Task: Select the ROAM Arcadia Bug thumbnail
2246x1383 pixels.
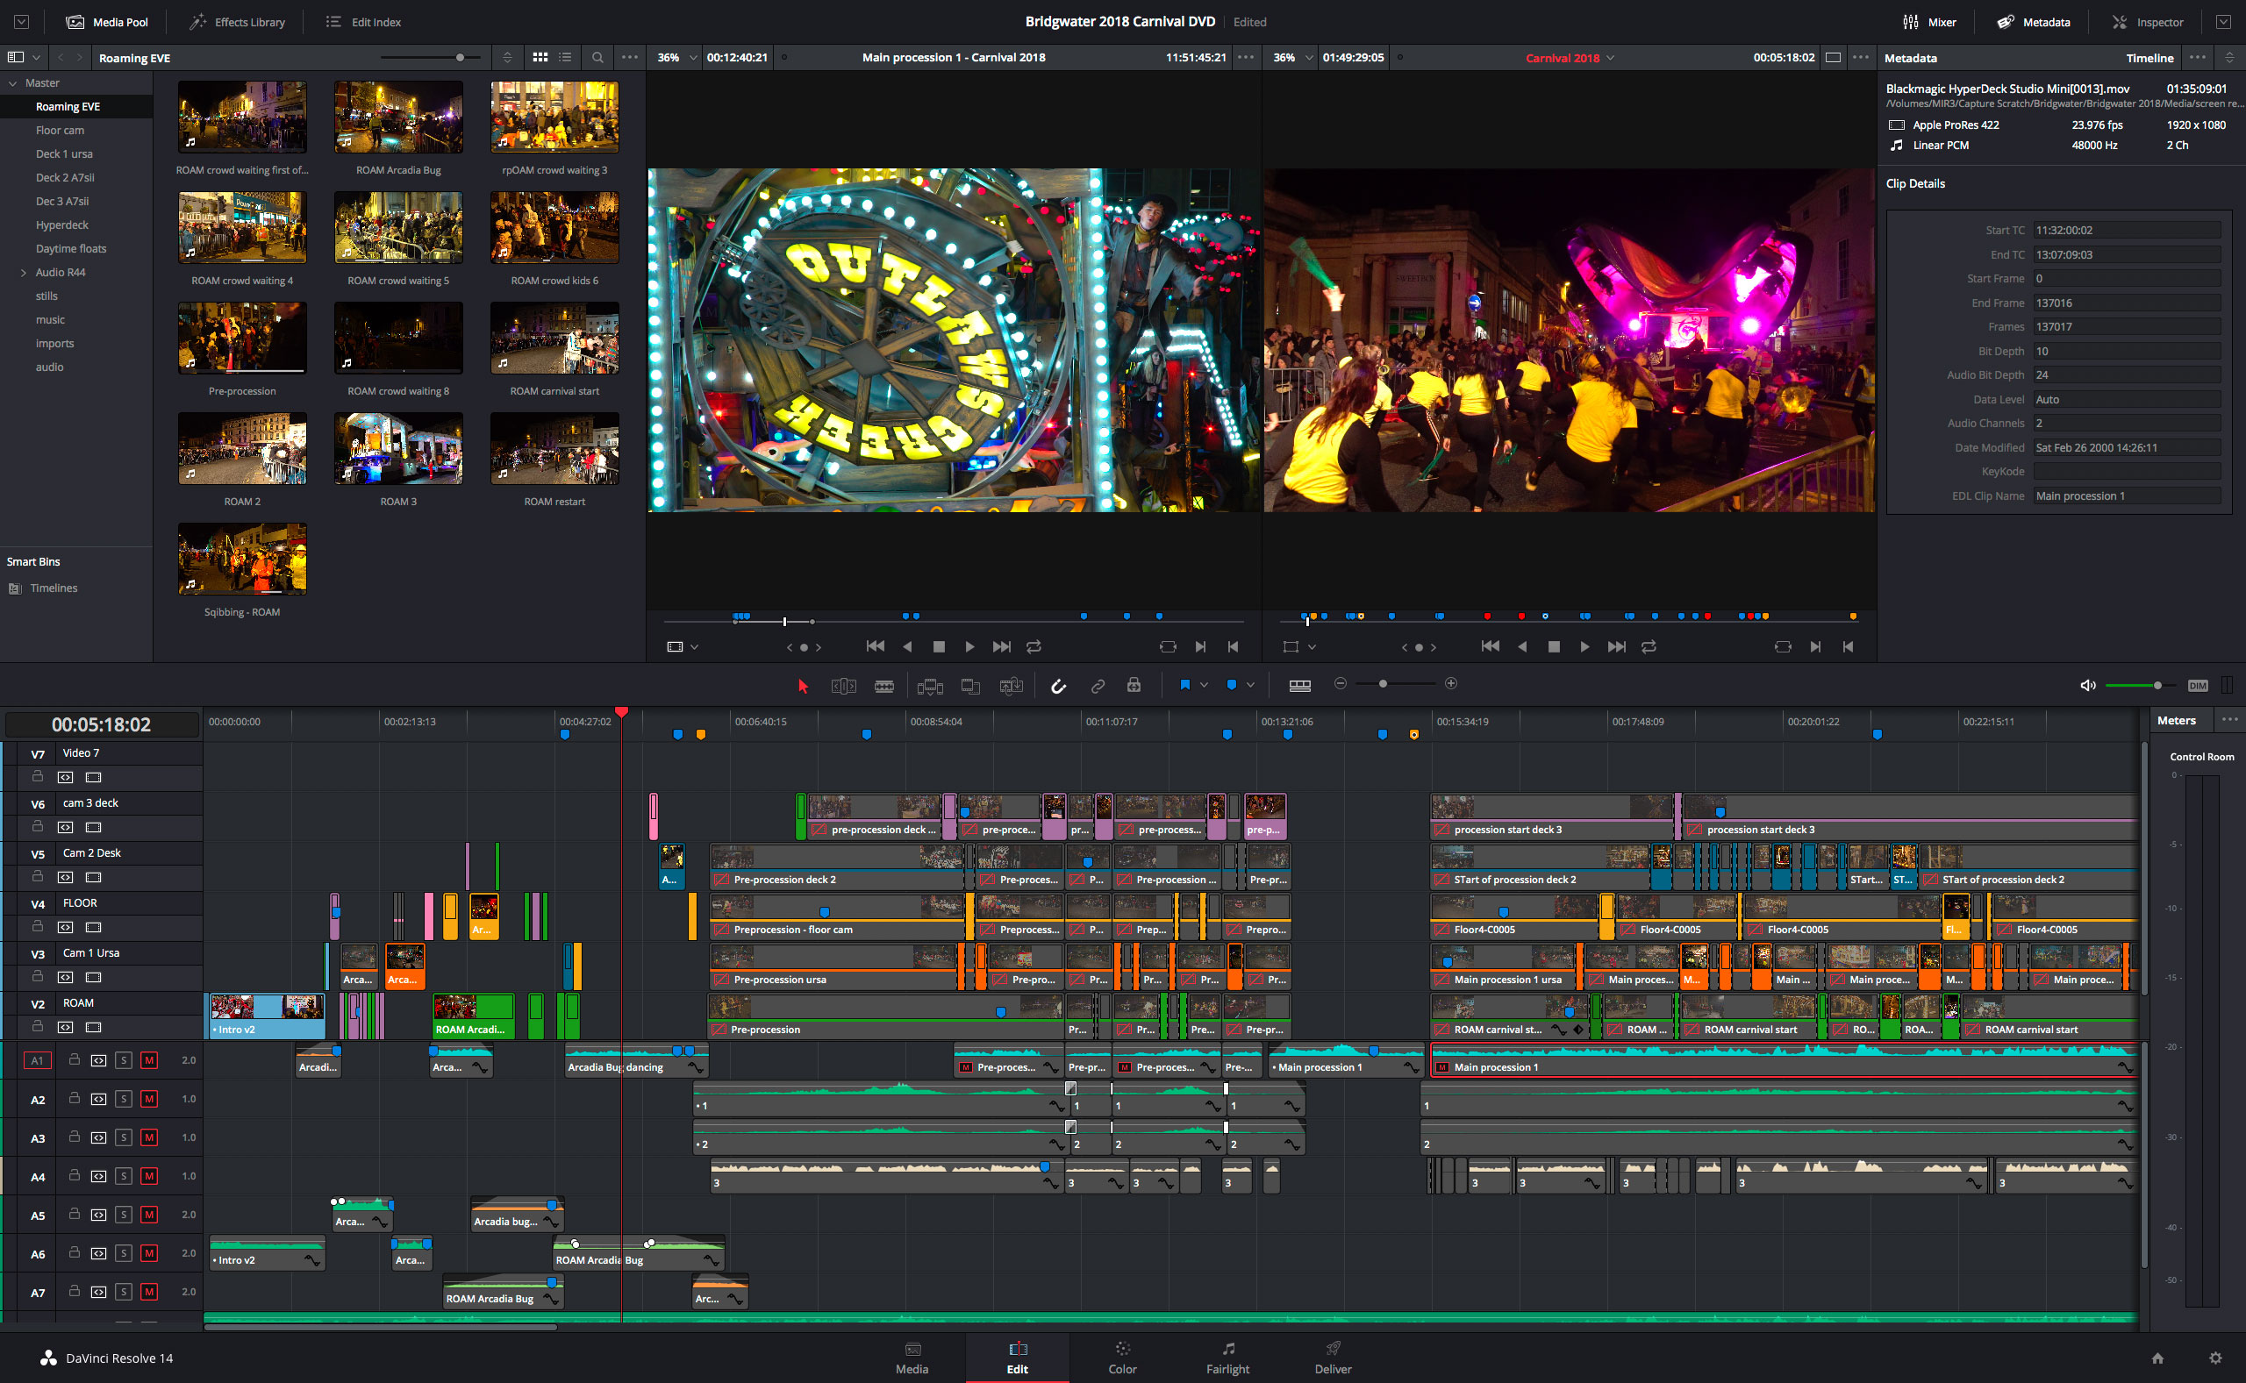Action: coord(398,118)
